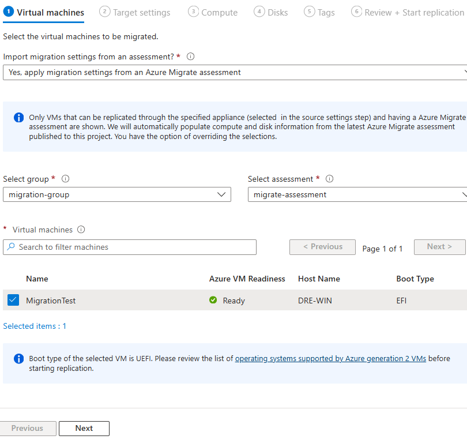
Task: Click the bottom Previous button
Action: (x=28, y=429)
